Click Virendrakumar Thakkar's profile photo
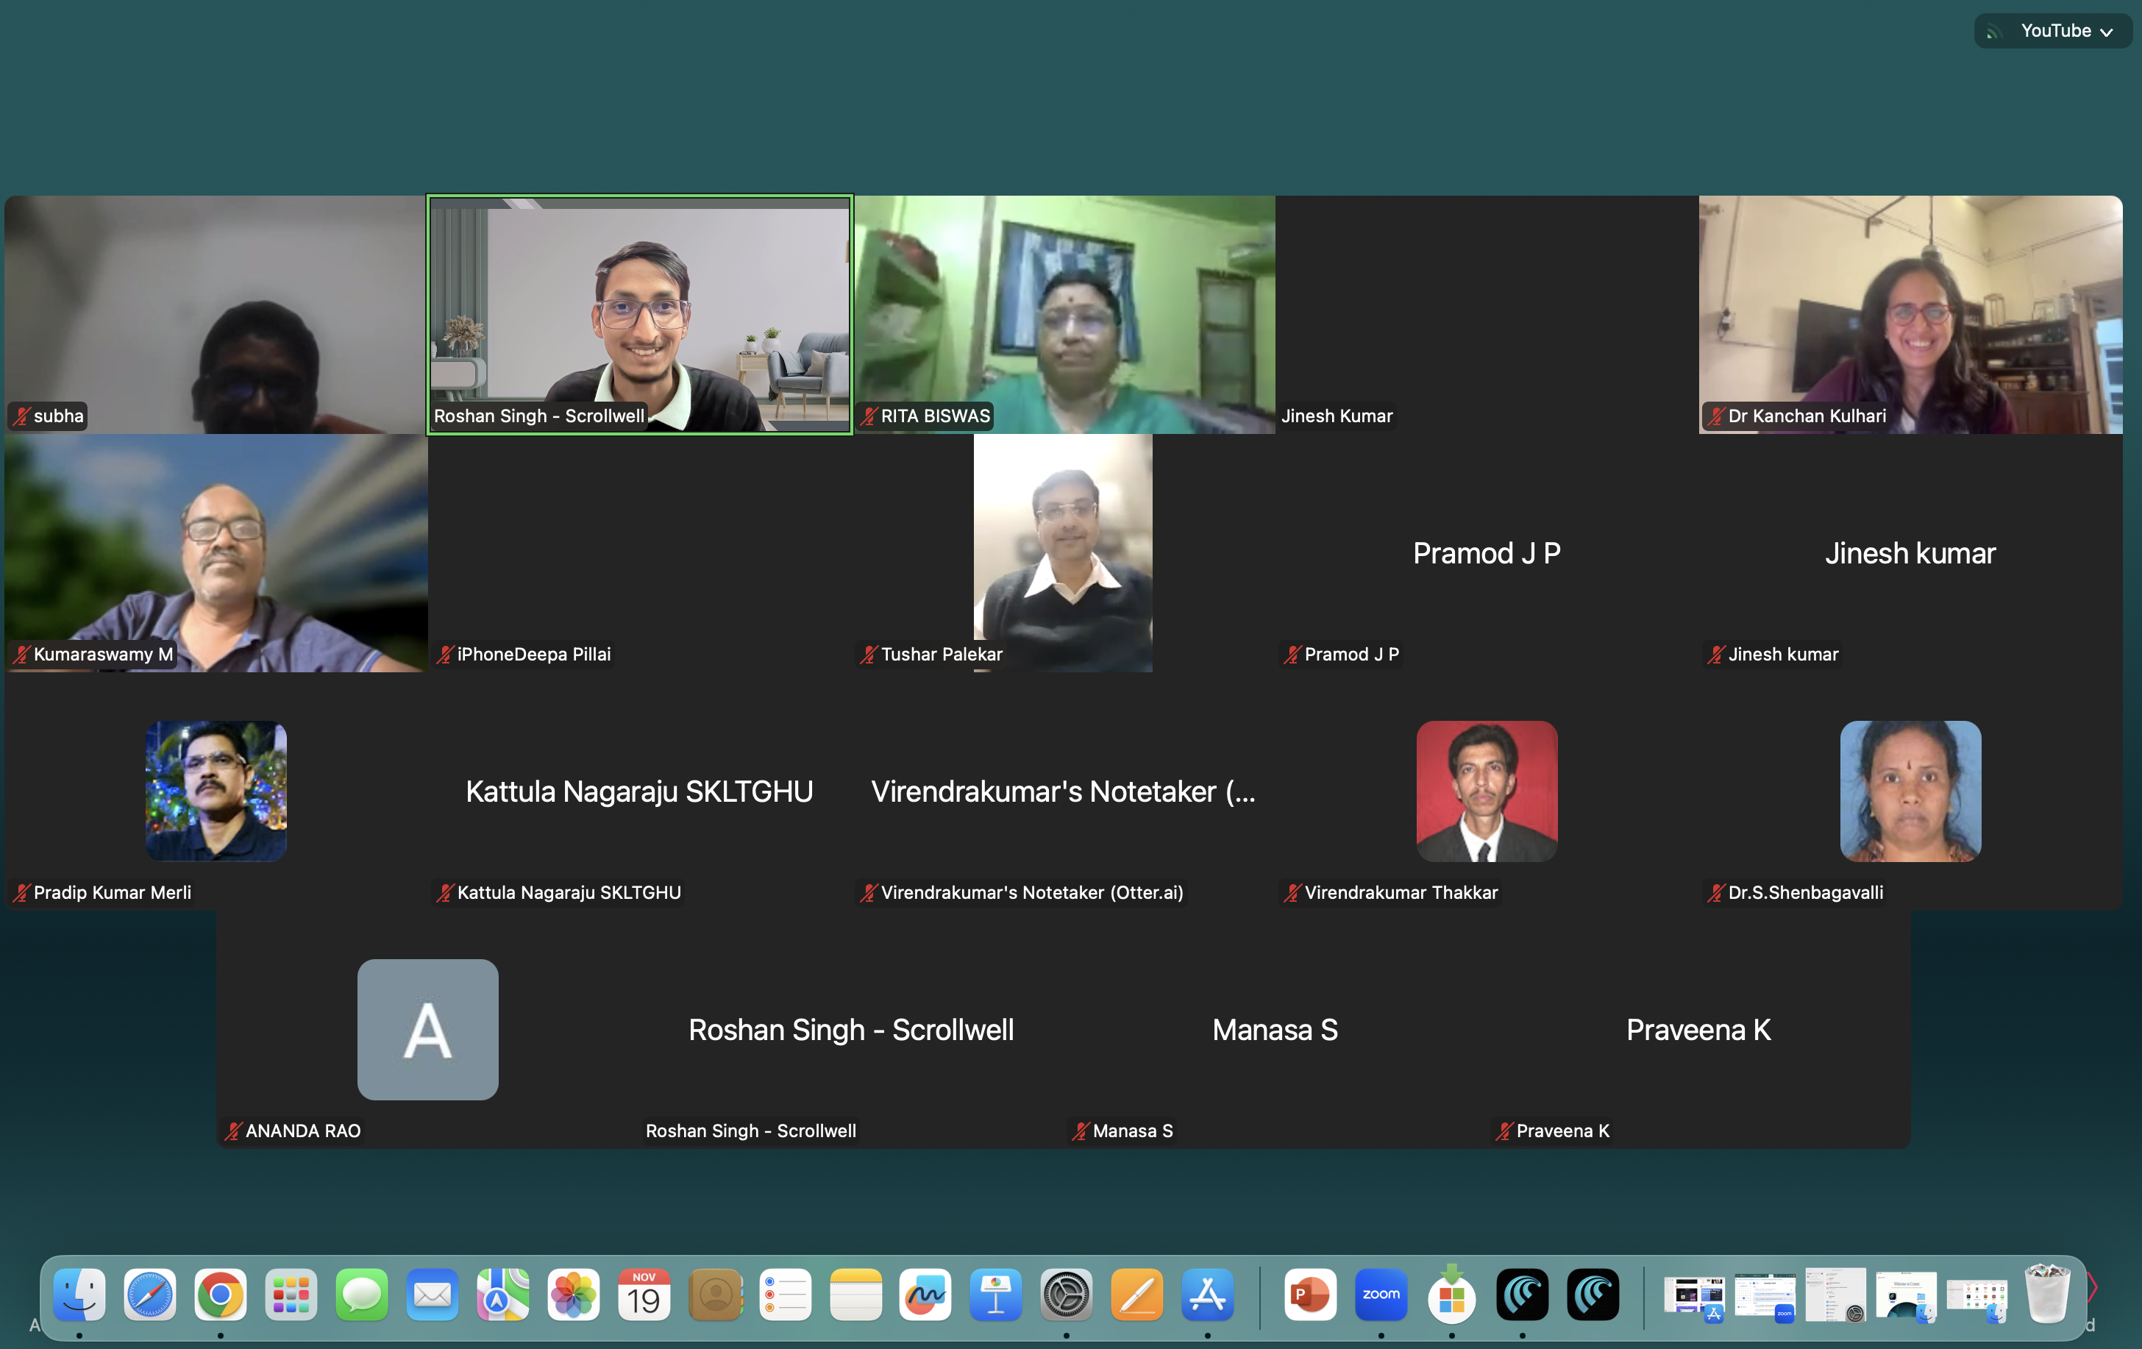 1487,791
